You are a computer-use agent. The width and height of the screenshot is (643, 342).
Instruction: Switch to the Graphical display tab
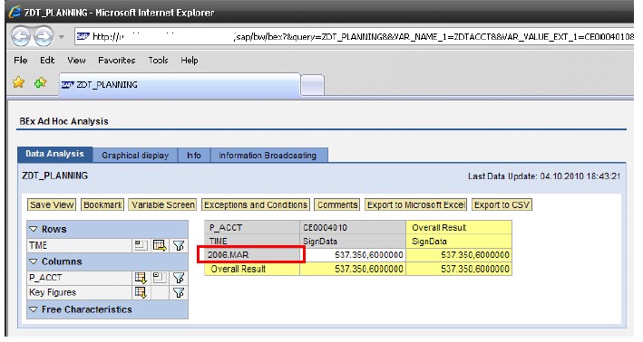click(135, 156)
